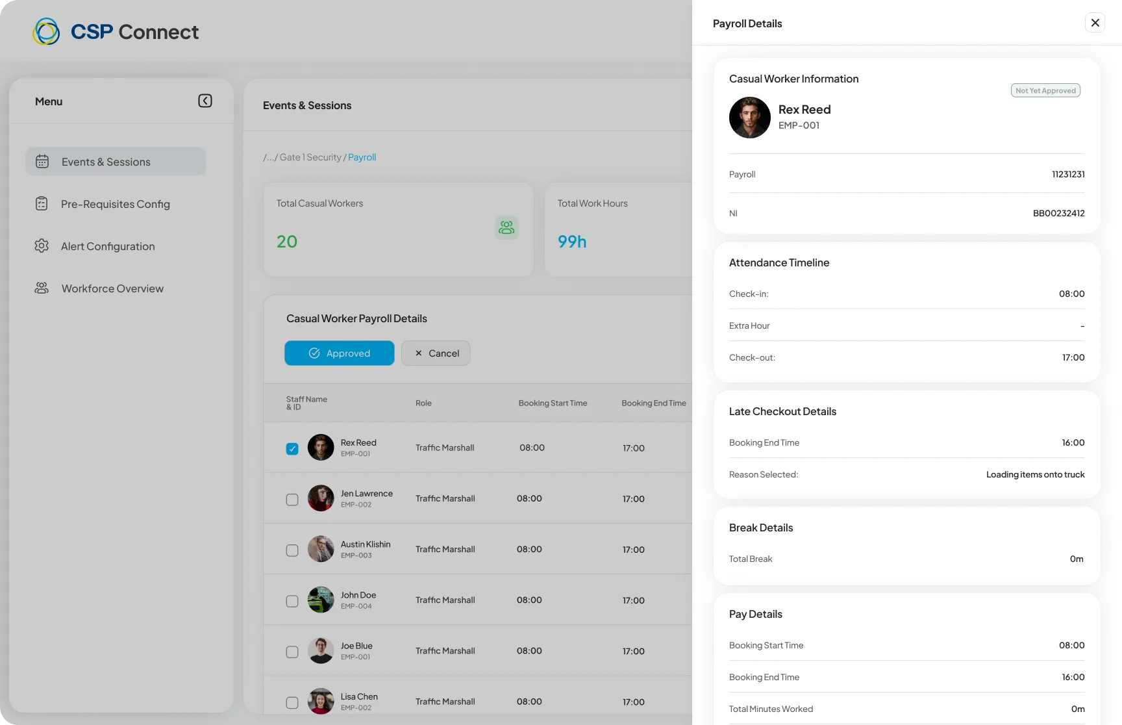Click Rex Reed's large profile photo in Payroll Details
The height and width of the screenshot is (725, 1122).
pyautogui.click(x=750, y=118)
